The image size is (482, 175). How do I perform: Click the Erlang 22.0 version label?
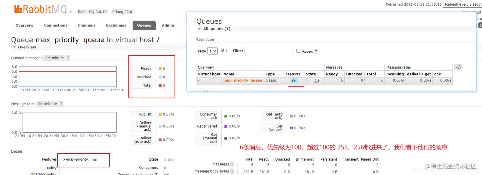(x=122, y=12)
